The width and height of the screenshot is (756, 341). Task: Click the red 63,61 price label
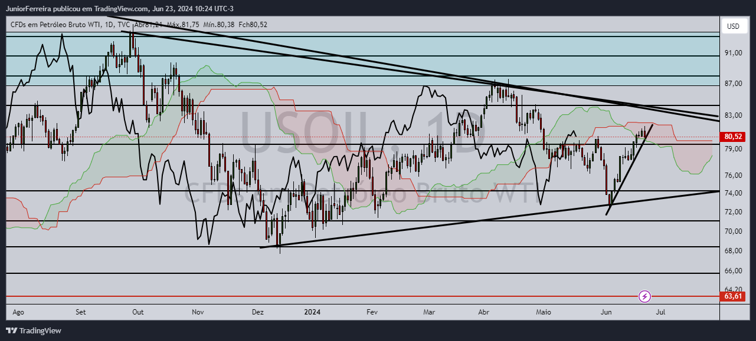(733, 296)
